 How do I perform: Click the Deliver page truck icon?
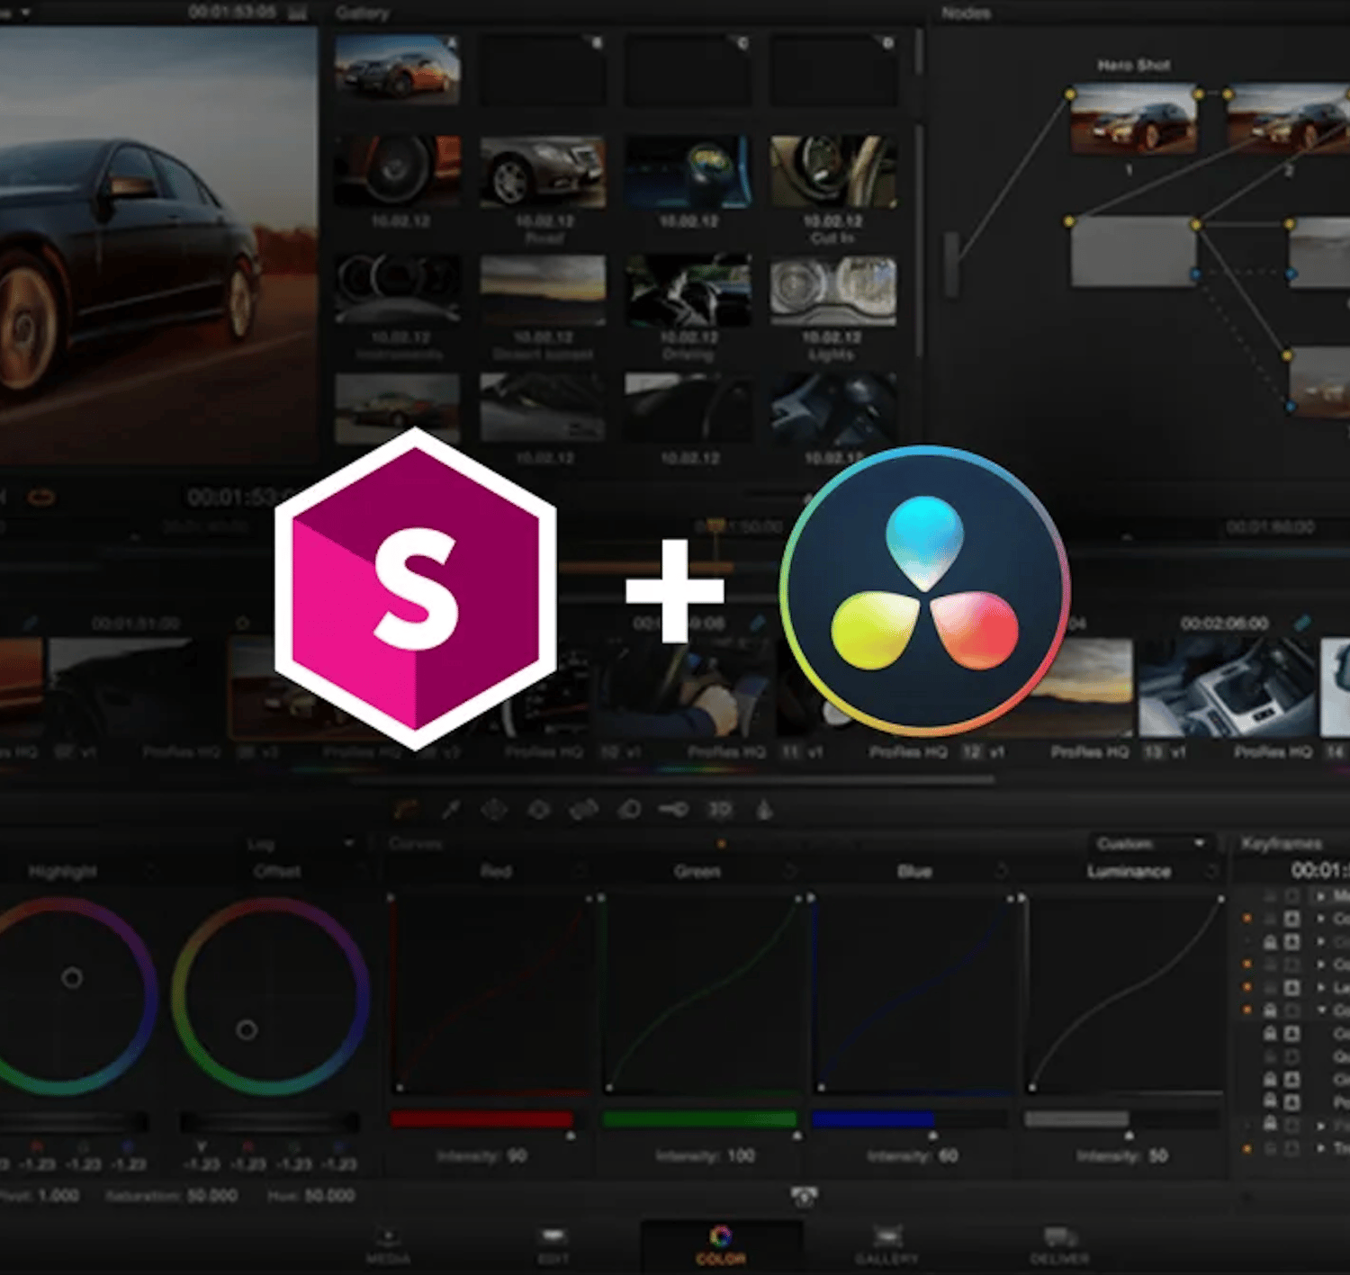[1060, 1235]
